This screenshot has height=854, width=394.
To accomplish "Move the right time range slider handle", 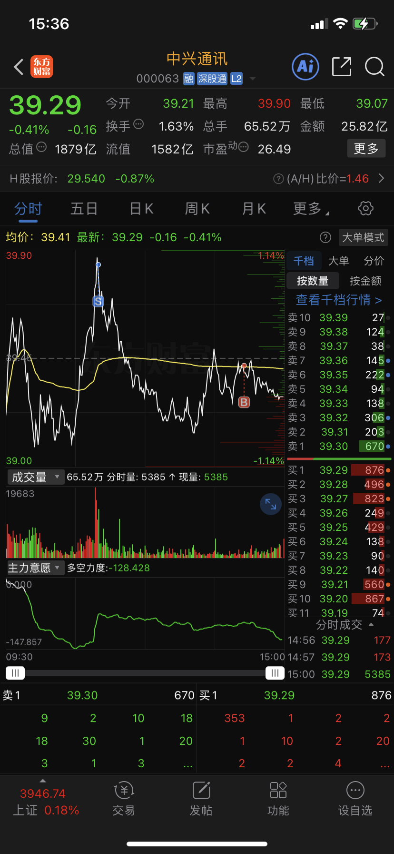I will 275,673.
